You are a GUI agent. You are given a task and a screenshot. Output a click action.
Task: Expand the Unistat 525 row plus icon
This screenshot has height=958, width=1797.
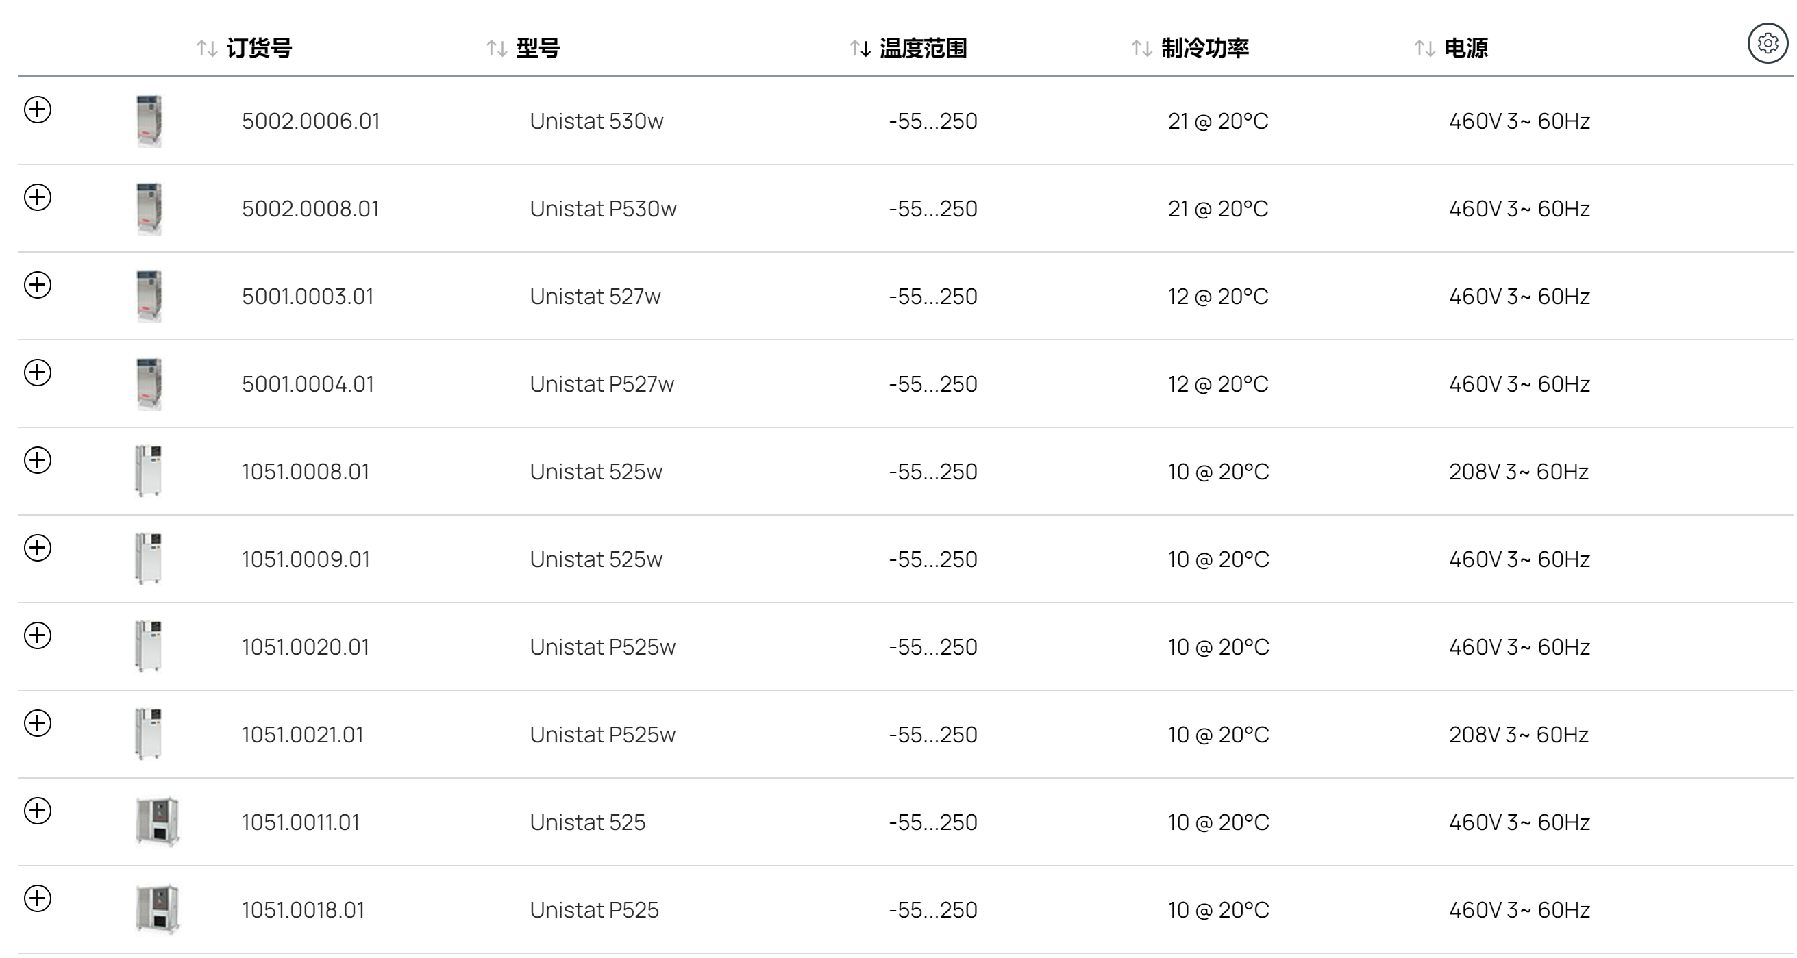(x=38, y=811)
